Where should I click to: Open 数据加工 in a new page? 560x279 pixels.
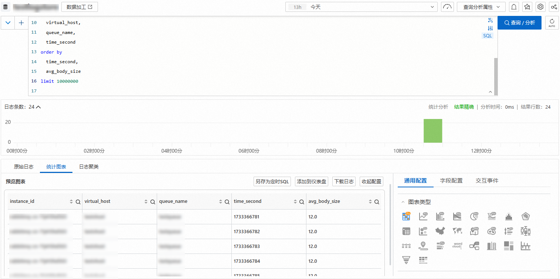pos(79,7)
